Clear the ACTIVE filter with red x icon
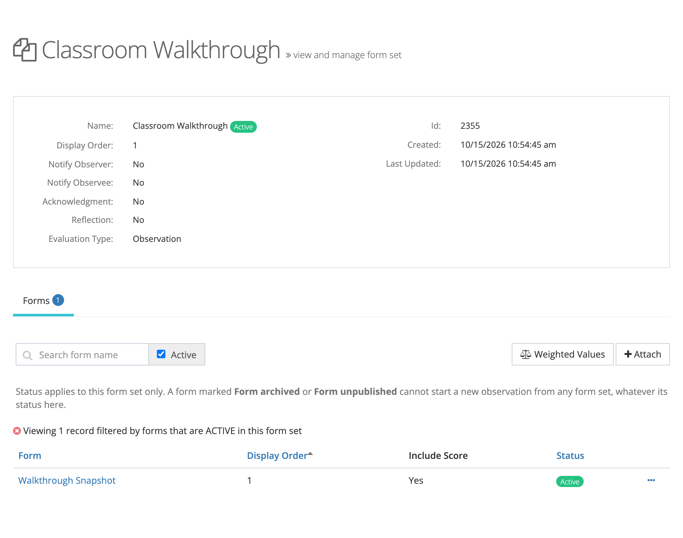This screenshot has height=538, width=683. pyautogui.click(x=17, y=431)
